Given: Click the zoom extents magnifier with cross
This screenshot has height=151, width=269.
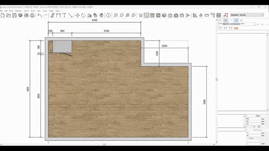Looking at the screenshot, I should click(127, 16).
